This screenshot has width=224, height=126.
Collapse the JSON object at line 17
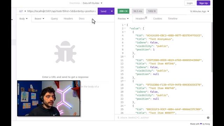tap(125, 81)
